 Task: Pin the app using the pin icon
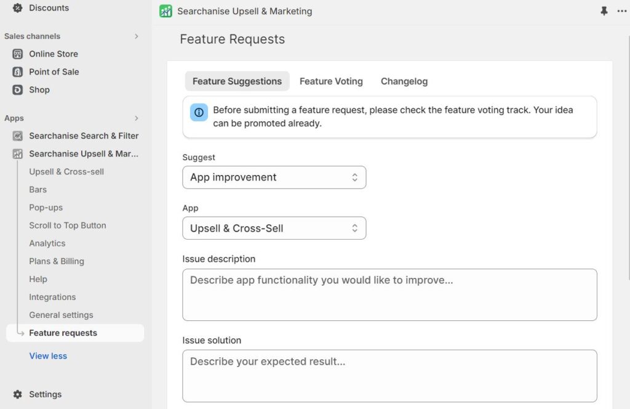click(x=604, y=11)
